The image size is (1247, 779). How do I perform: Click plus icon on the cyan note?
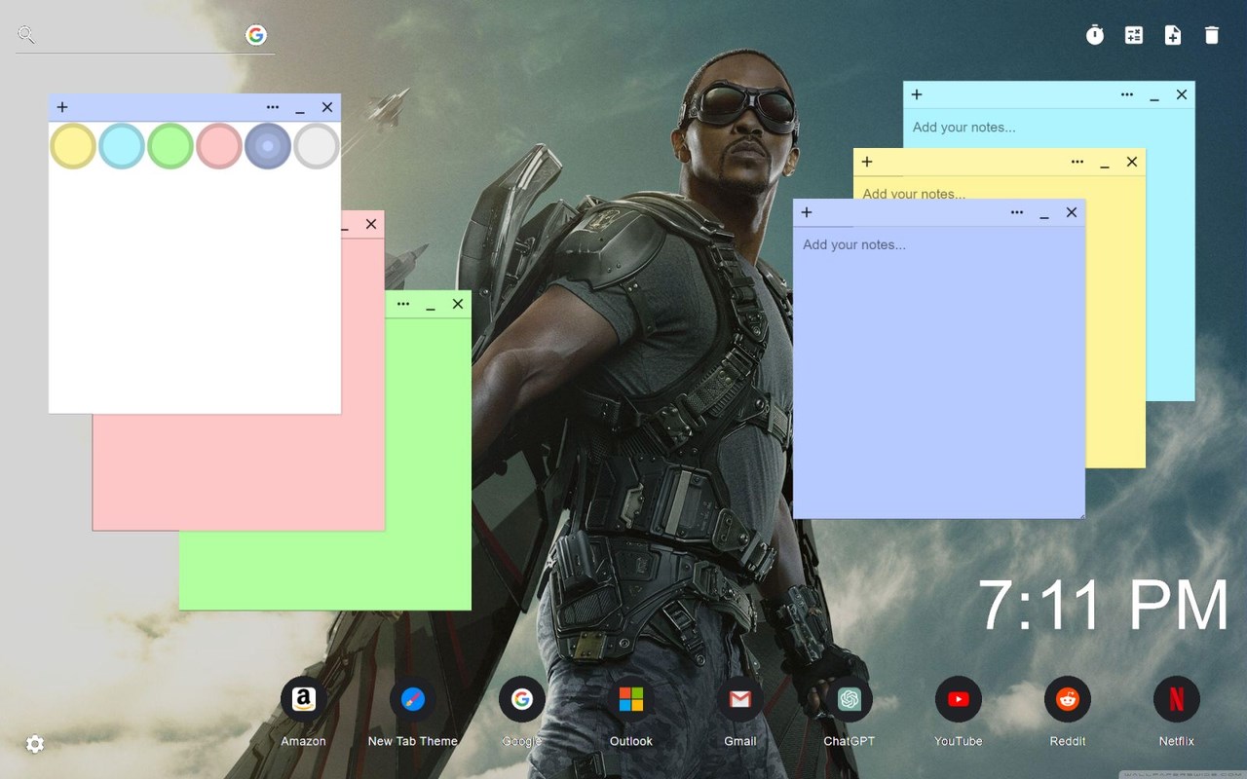coord(917,94)
